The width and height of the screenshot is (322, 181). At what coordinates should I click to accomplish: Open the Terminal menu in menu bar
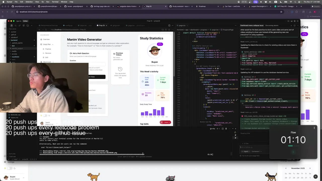tap(55, 2)
